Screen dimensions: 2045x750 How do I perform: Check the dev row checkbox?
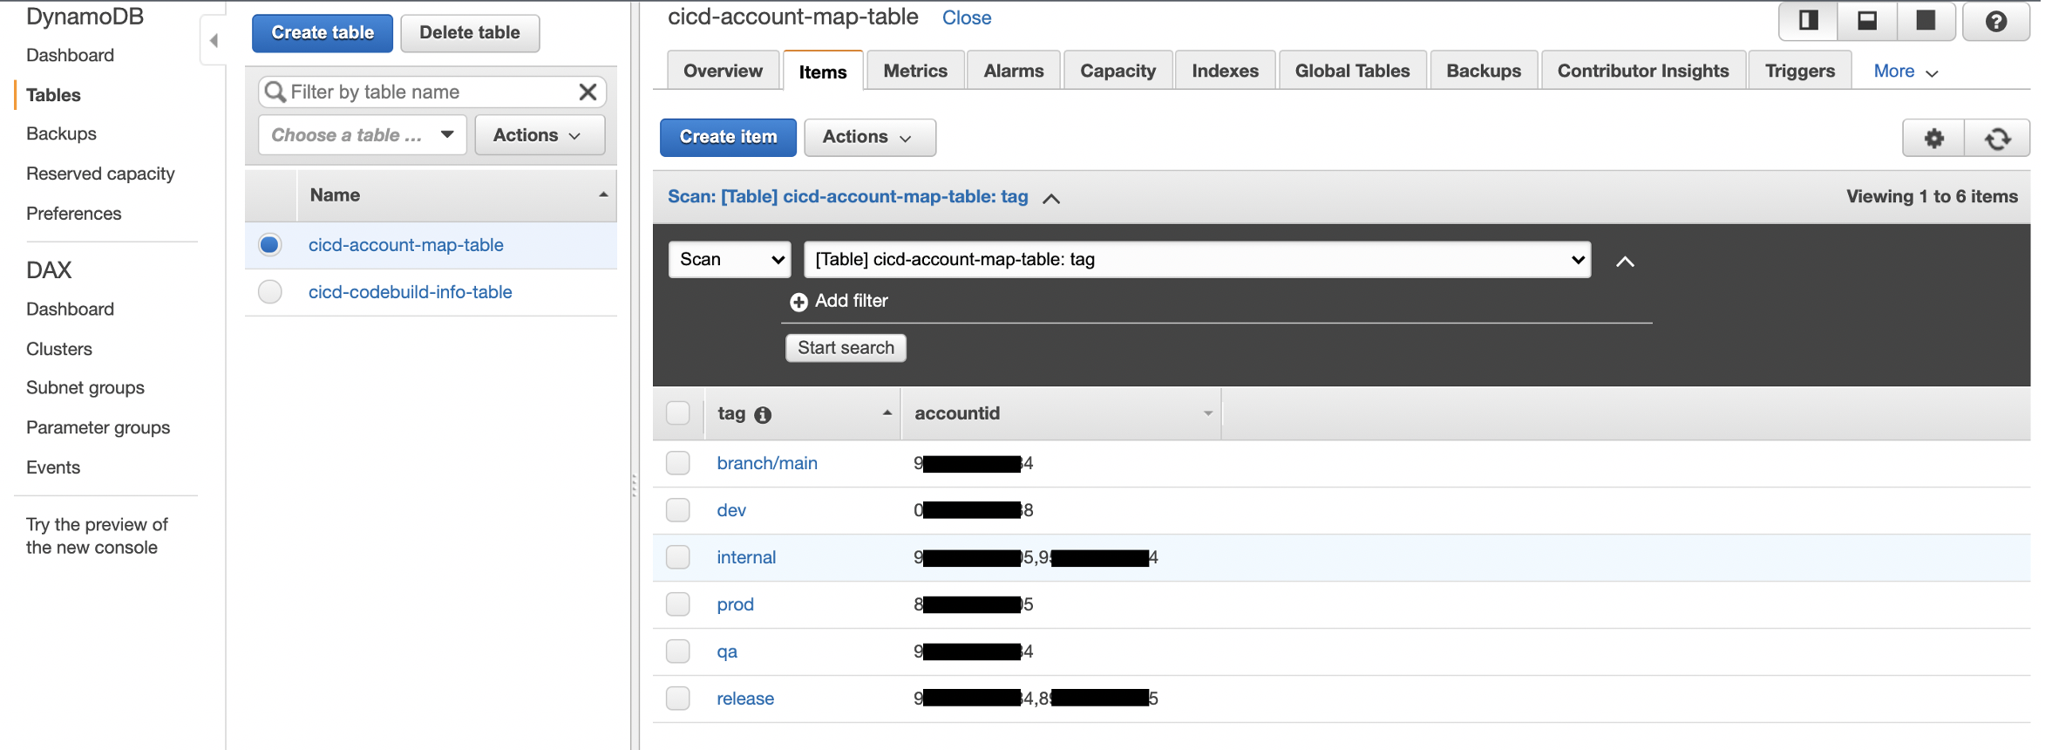pyautogui.click(x=678, y=510)
